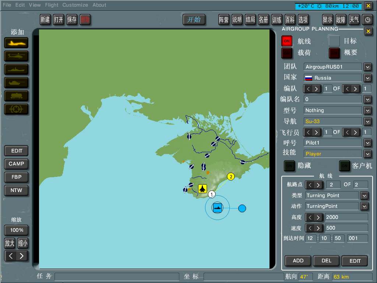Expand the 类型 Turning Point dropdown
377x283 pixels.
(364, 196)
